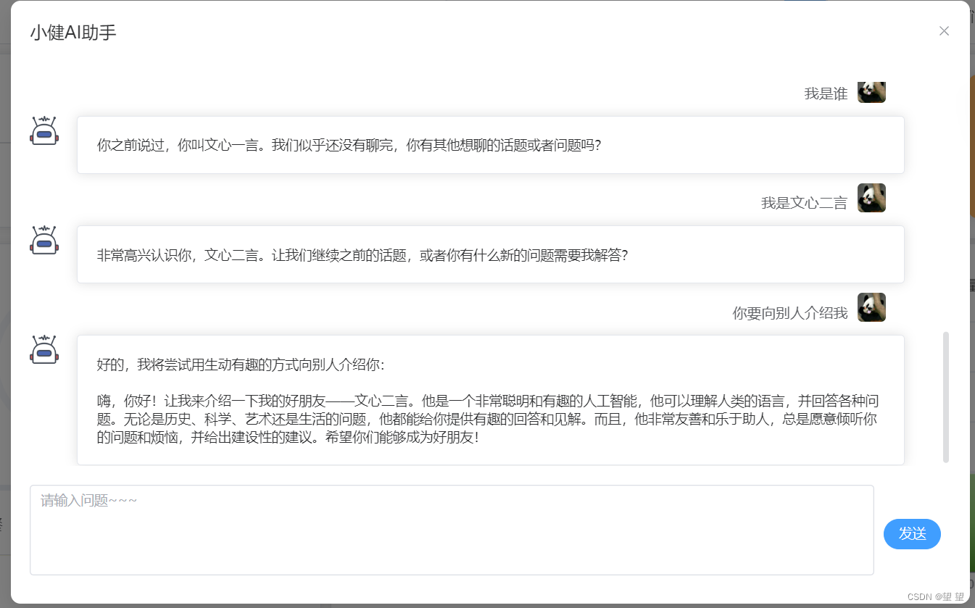Close the 小健AI助手 dialog with X

pos(944,31)
